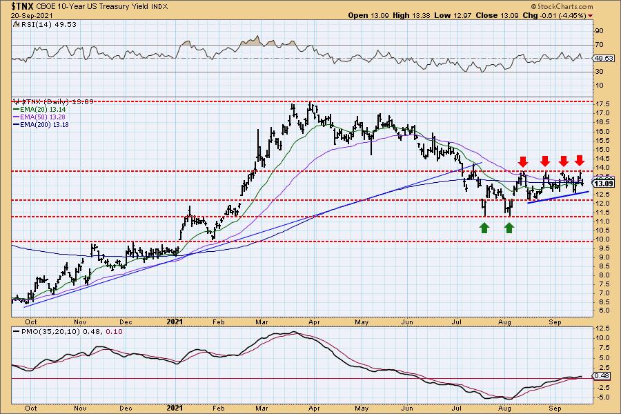
Task: Click the Feb label on the bottom PMO axis
Action: click(x=219, y=408)
